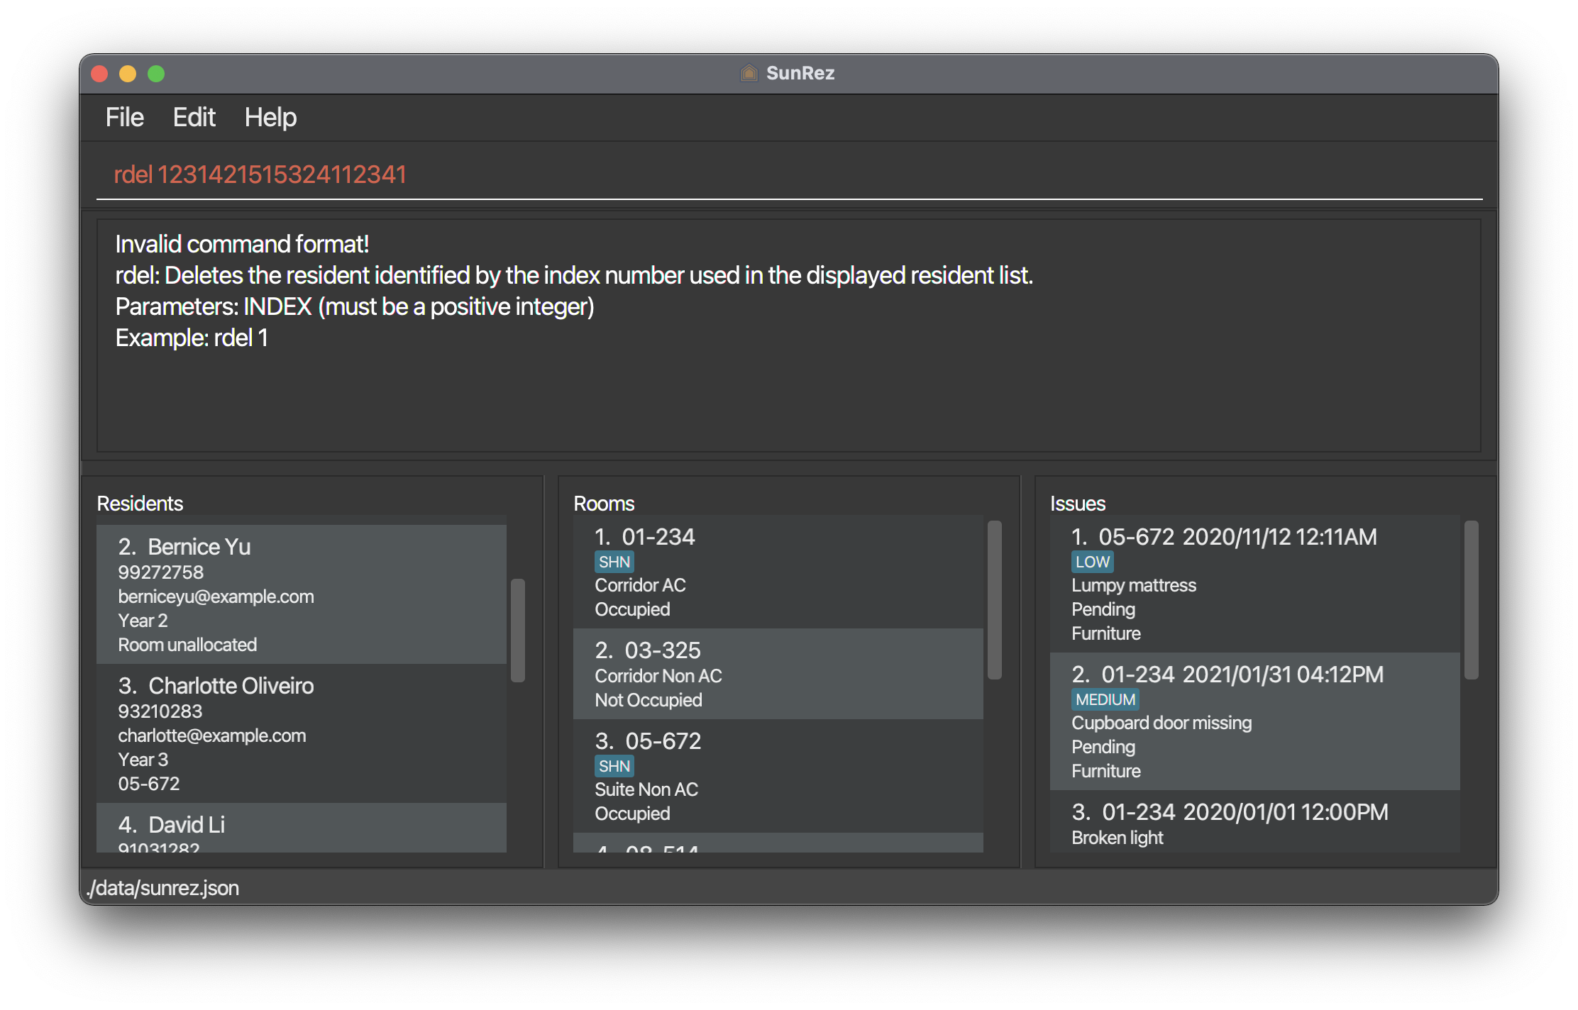This screenshot has width=1578, height=1010.
Task: Open the Edit menu
Action: [194, 117]
